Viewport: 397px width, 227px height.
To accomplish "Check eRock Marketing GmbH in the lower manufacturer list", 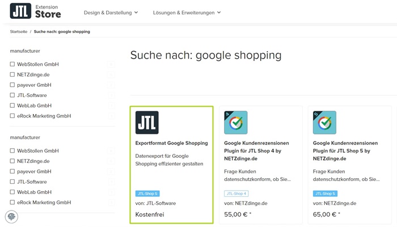I will click(x=12, y=202).
